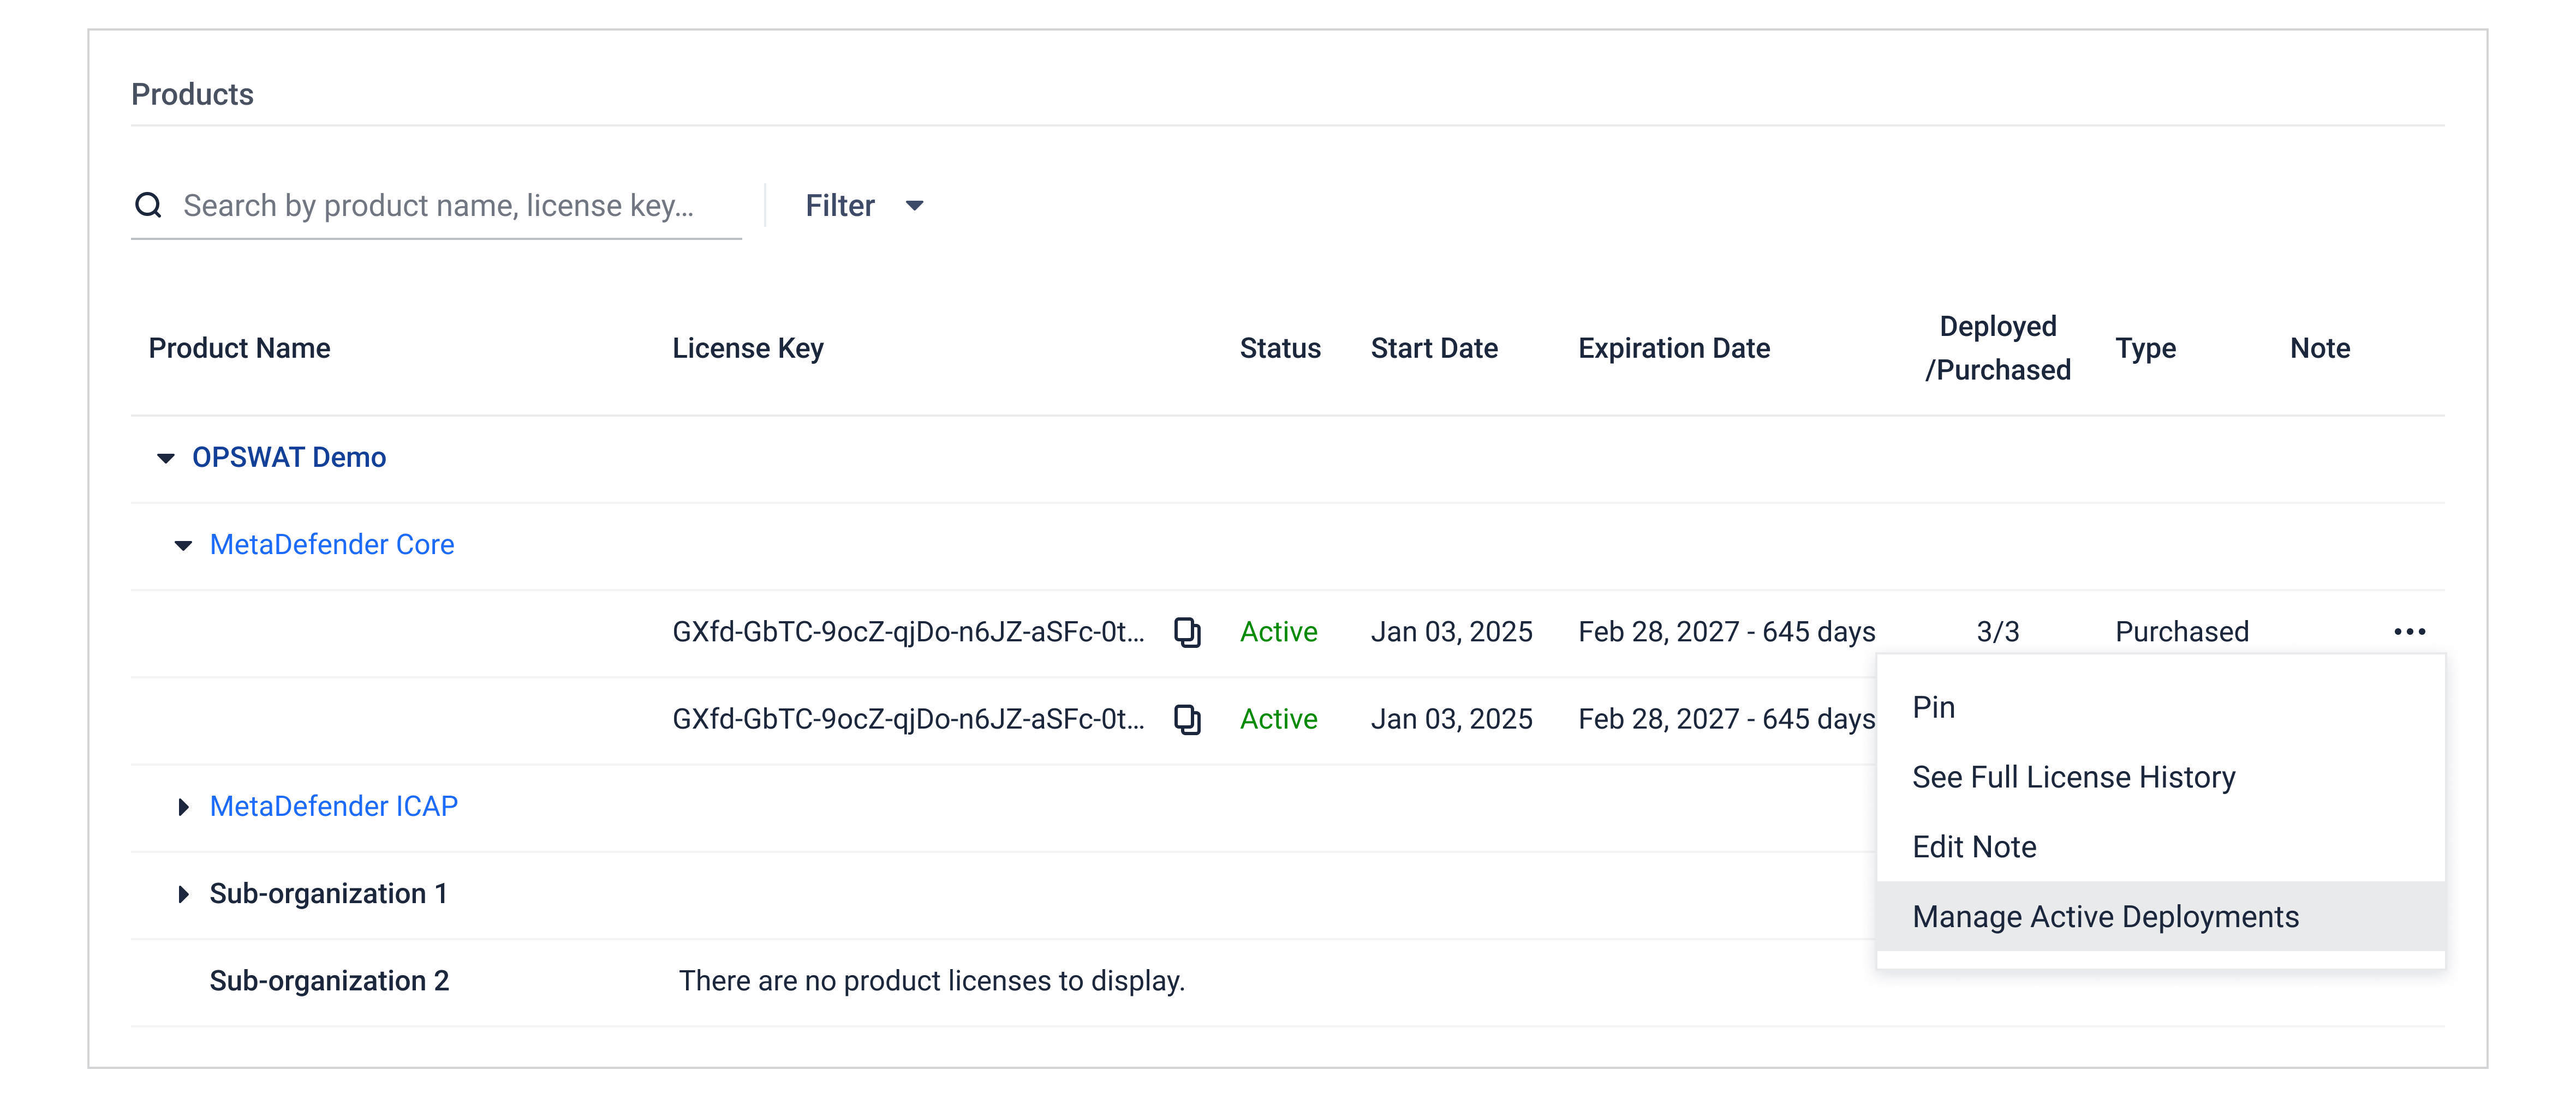This screenshot has width=2576, height=1106.
Task: Collapse the OPSWAT Demo group
Action: [x=166, y=458]
